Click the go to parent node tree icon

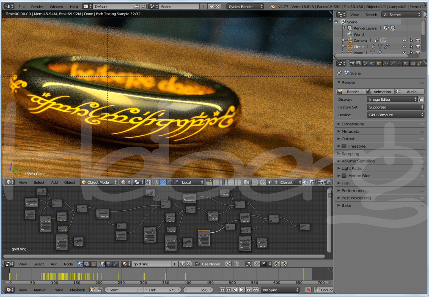tap(237, 264)
